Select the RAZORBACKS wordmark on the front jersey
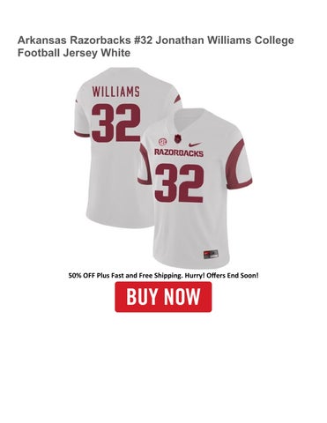The width and height of the screenshot is (327, 423). coord(179,152)
